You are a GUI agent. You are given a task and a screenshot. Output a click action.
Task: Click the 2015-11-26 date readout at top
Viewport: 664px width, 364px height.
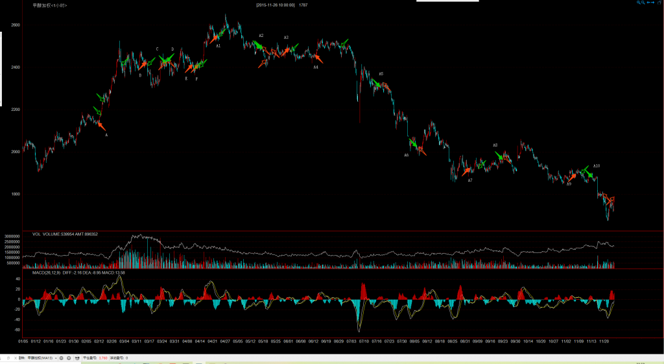[276, 5]
